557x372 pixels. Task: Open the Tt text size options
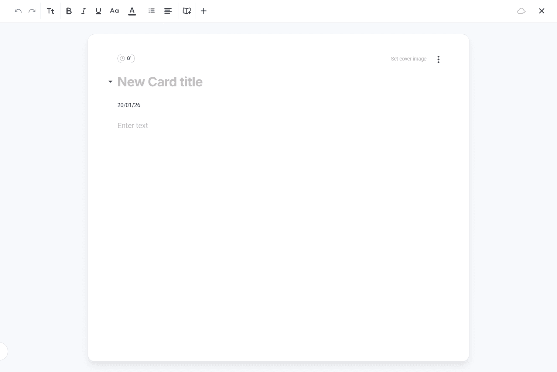tap(50, 11)
